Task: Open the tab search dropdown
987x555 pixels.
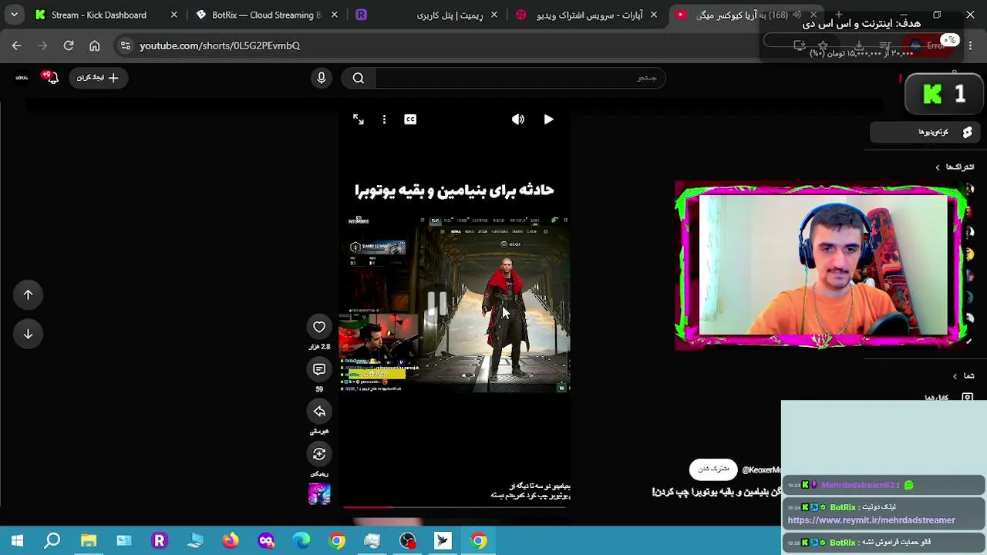Action: [x=14, y=15]
